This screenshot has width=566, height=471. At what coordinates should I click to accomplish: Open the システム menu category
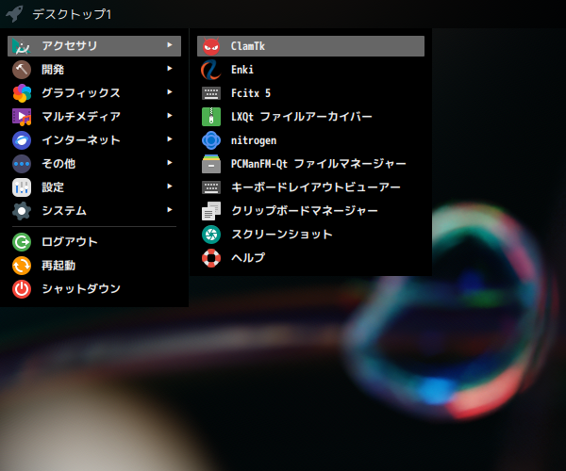click(94, 211)
